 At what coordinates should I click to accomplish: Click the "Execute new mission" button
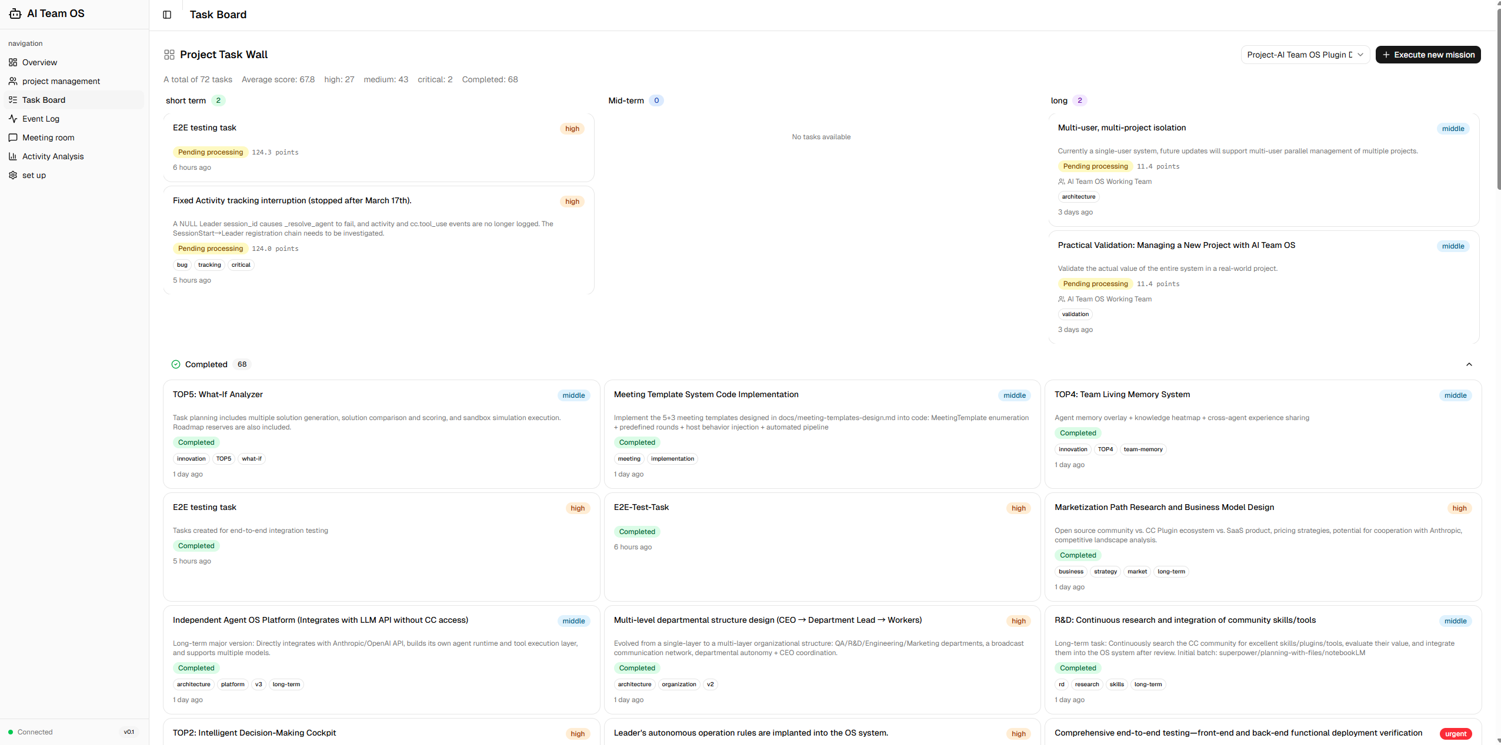tap(1428, 54)
